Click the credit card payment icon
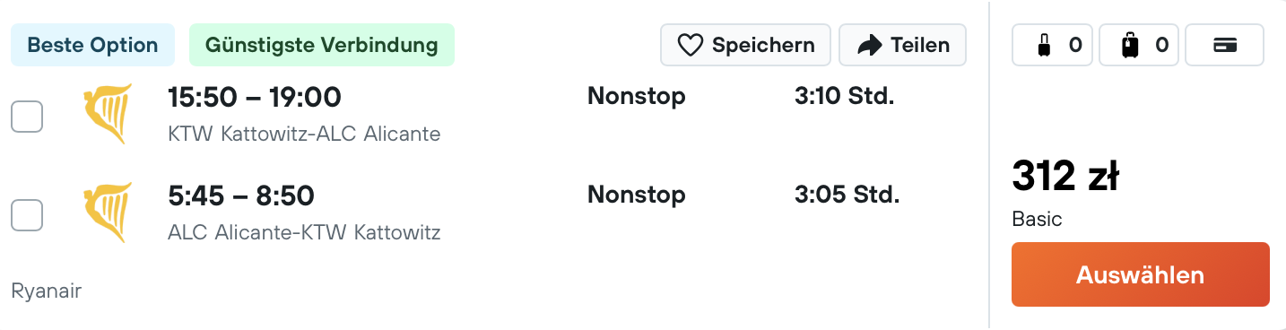Viewport: 1286px width, 330px height. point(1225,45)
